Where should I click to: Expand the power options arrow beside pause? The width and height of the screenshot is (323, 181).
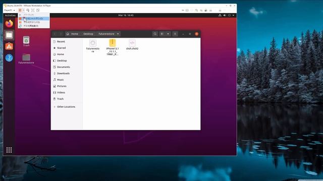(24, 10)
